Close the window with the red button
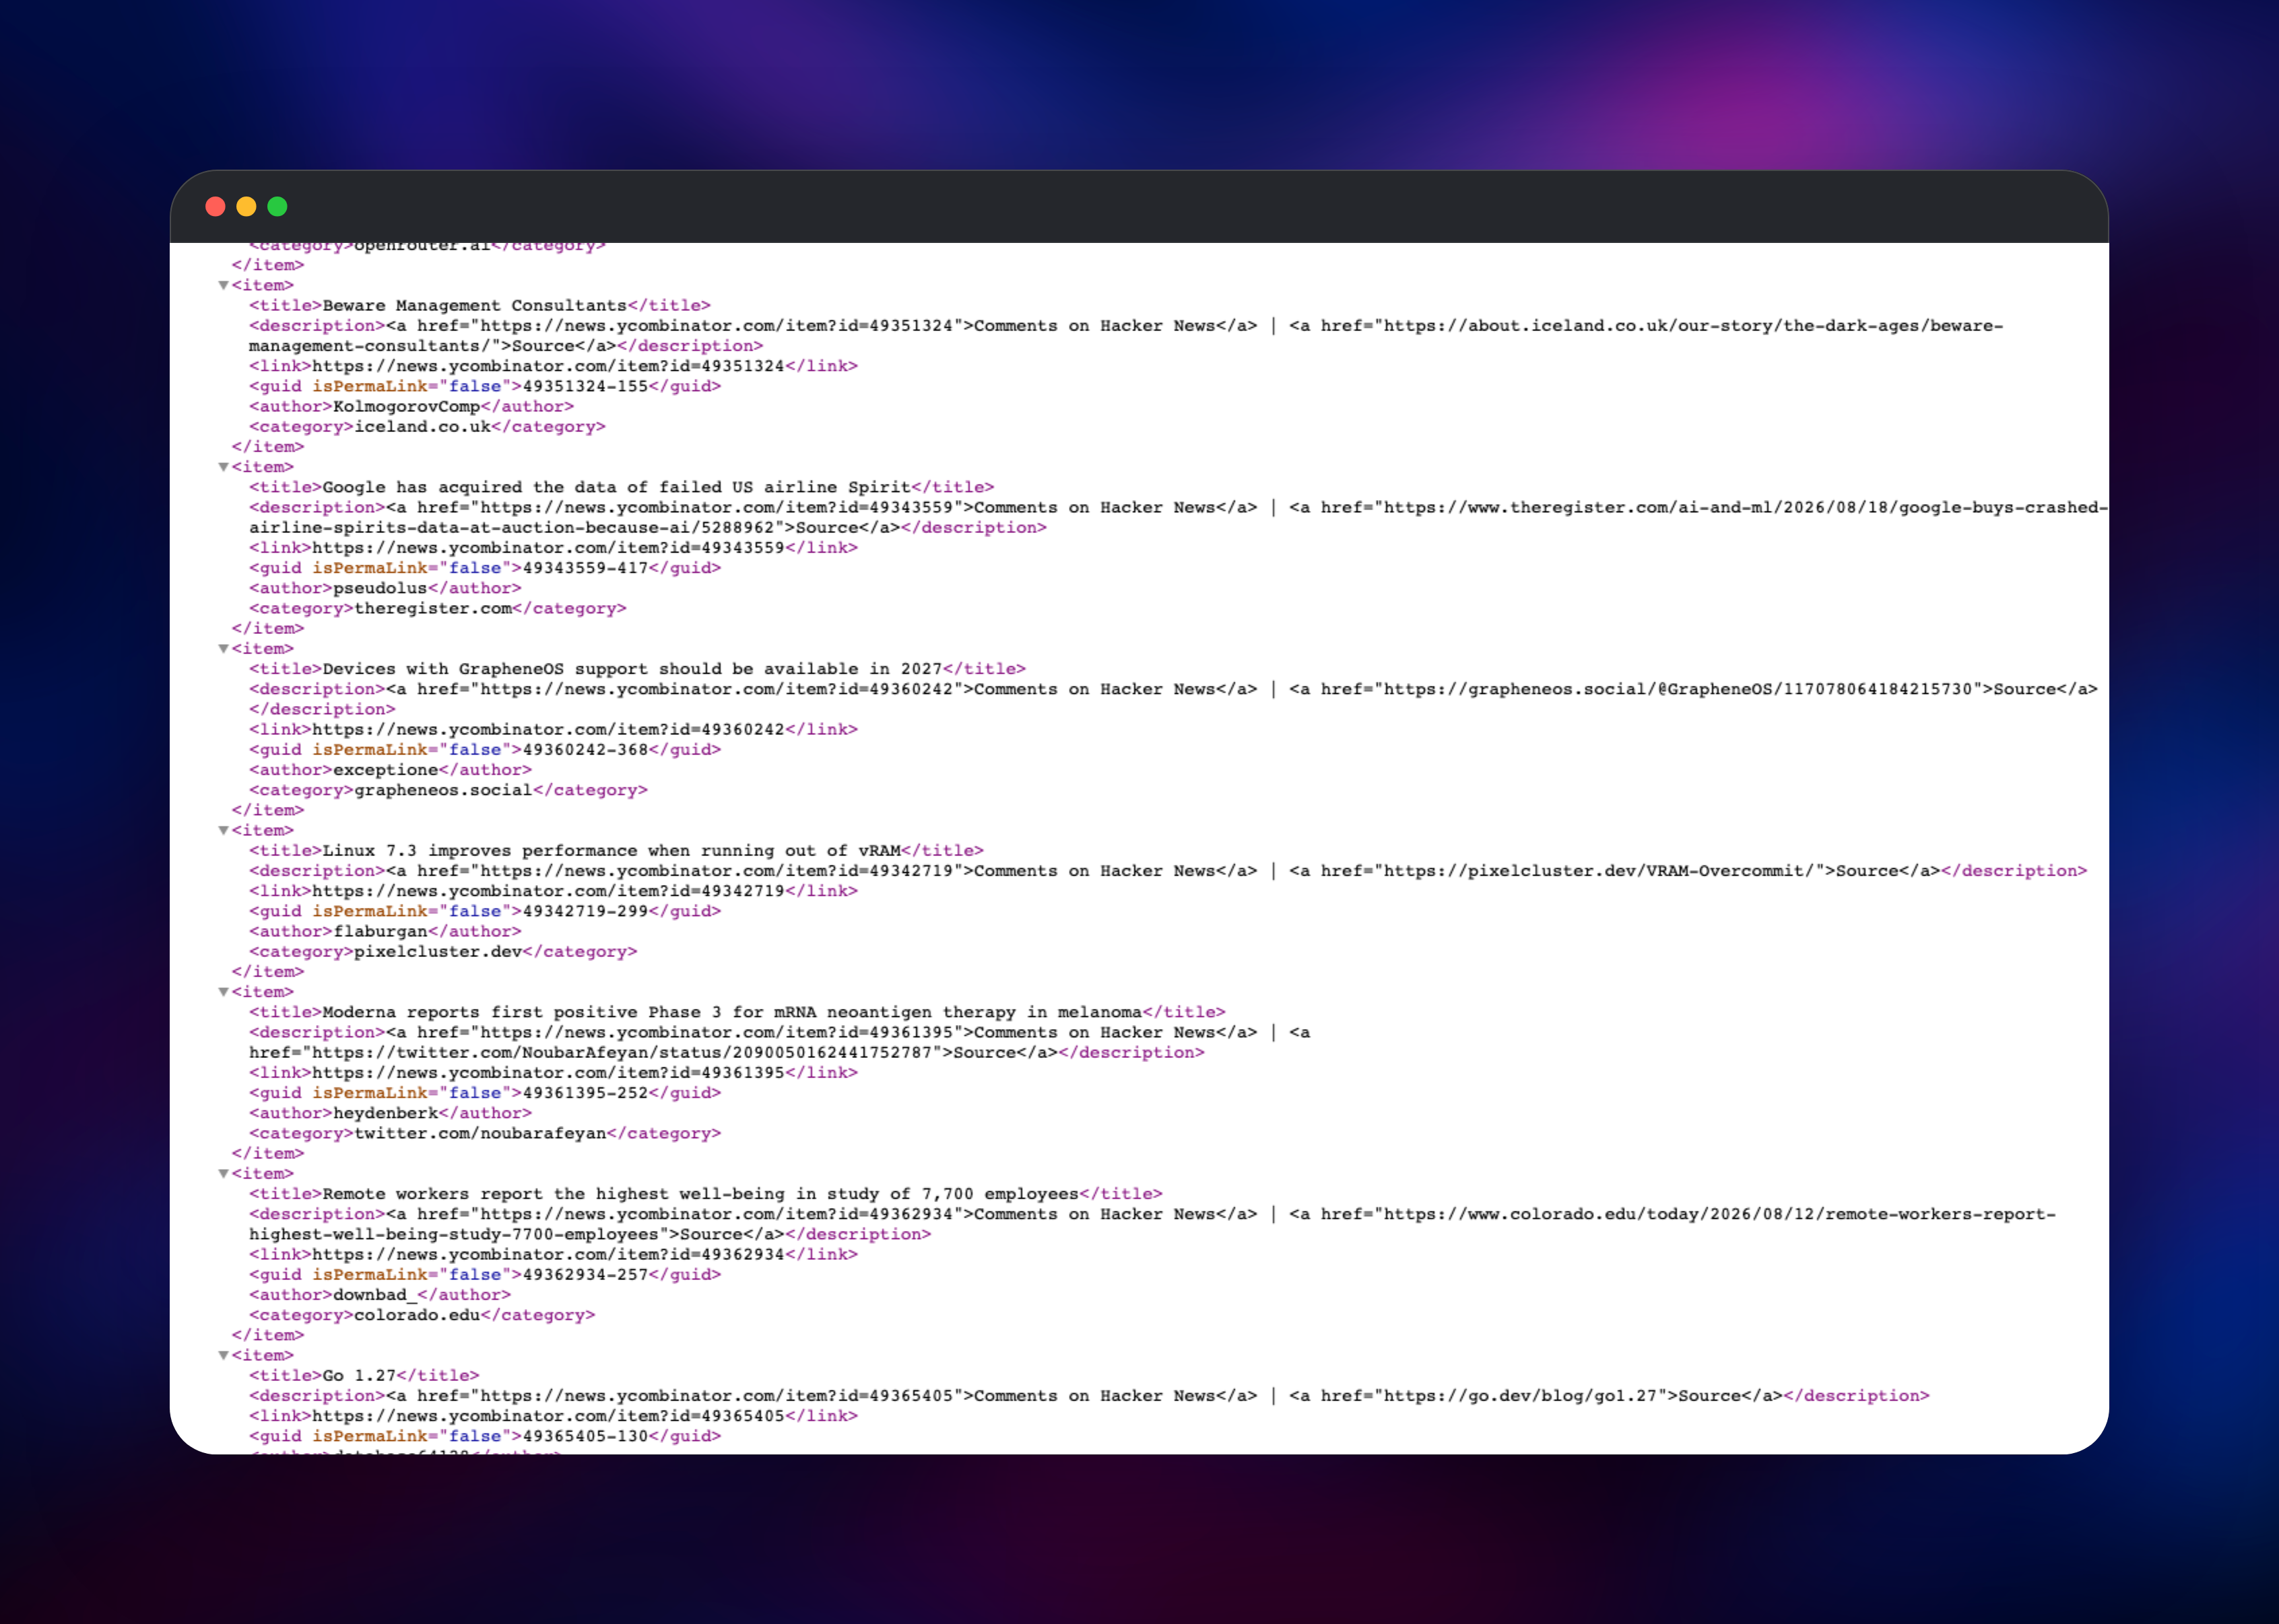The height and width of the screenshot is (1624, 2279). pyautogui.click(x=215, y=206)
